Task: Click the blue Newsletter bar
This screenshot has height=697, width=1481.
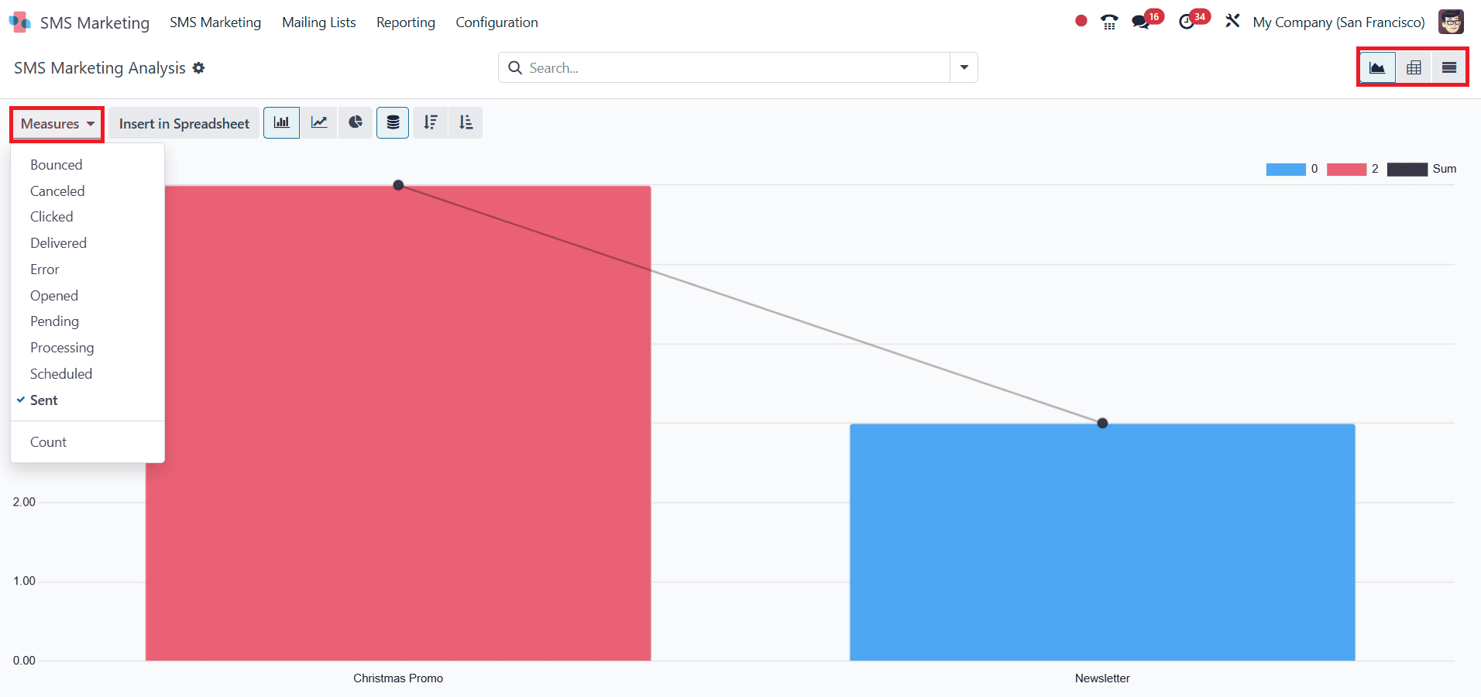Action: pos(1102,542)
